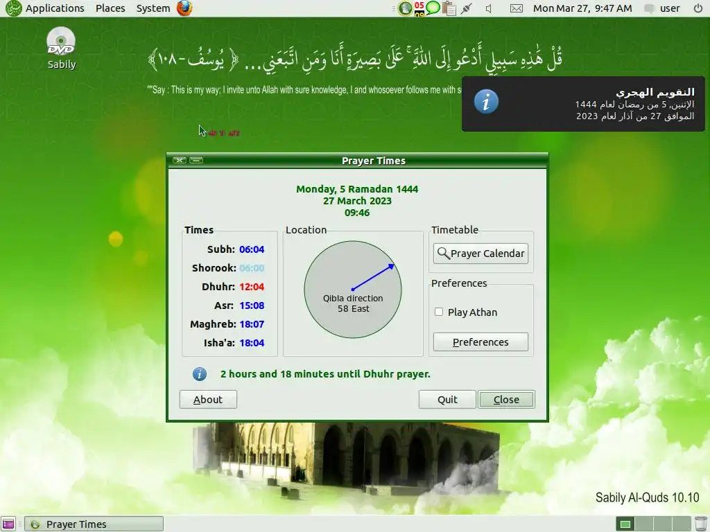This screenshot has width=710, height=532.
Task: Click the Preferences button
Action: (480, 342)
